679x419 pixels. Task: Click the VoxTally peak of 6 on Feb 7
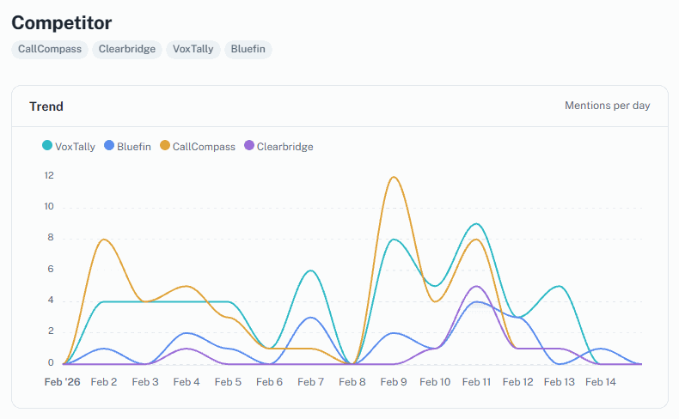[311, 270]
